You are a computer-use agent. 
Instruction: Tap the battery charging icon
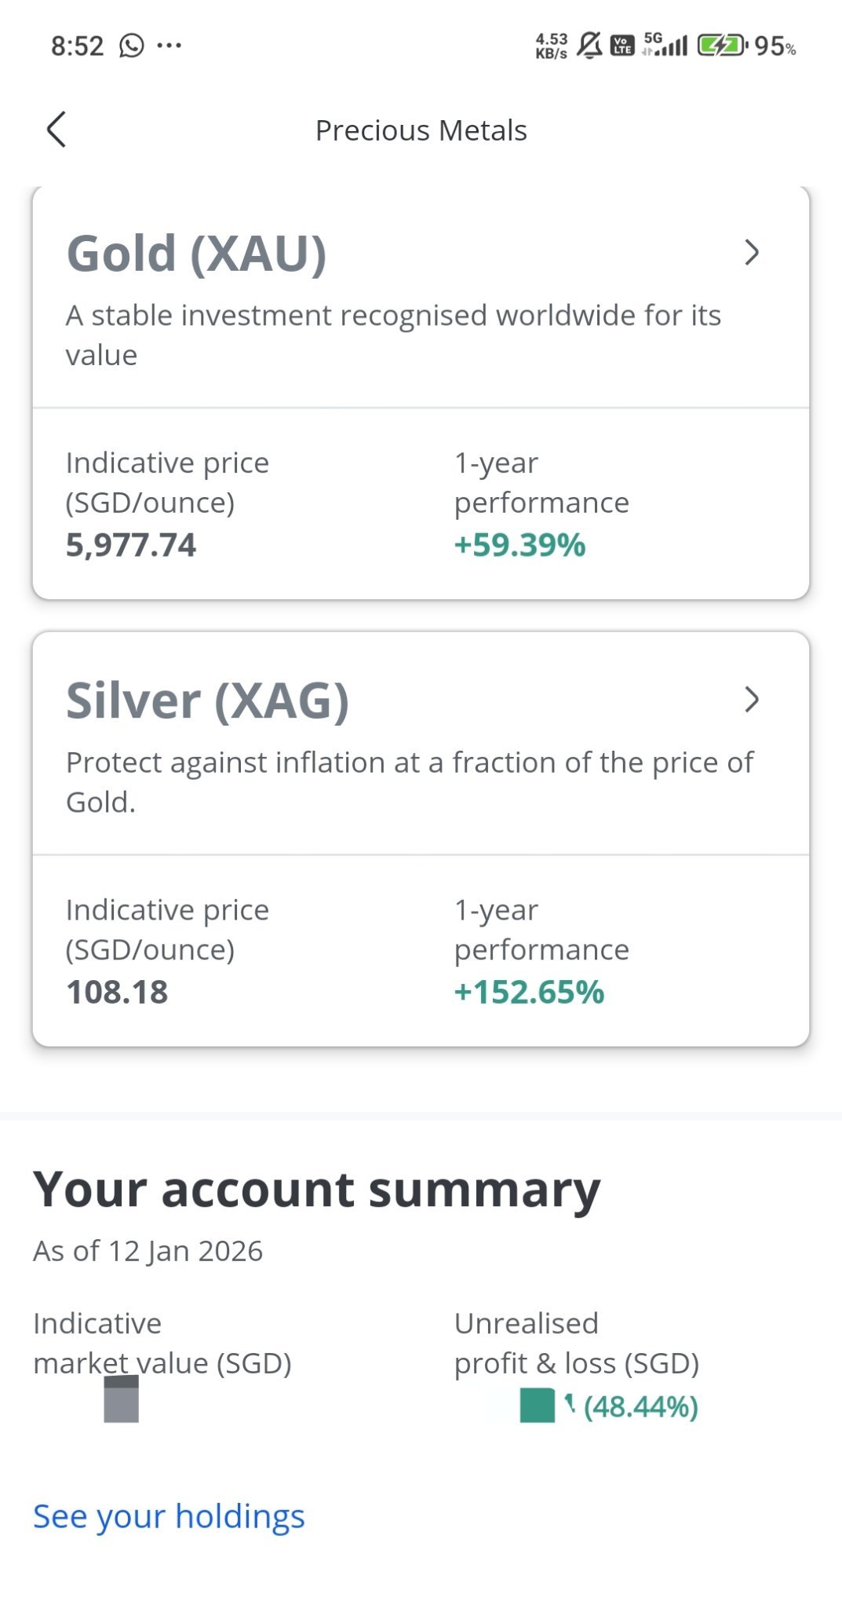[721, 46]
